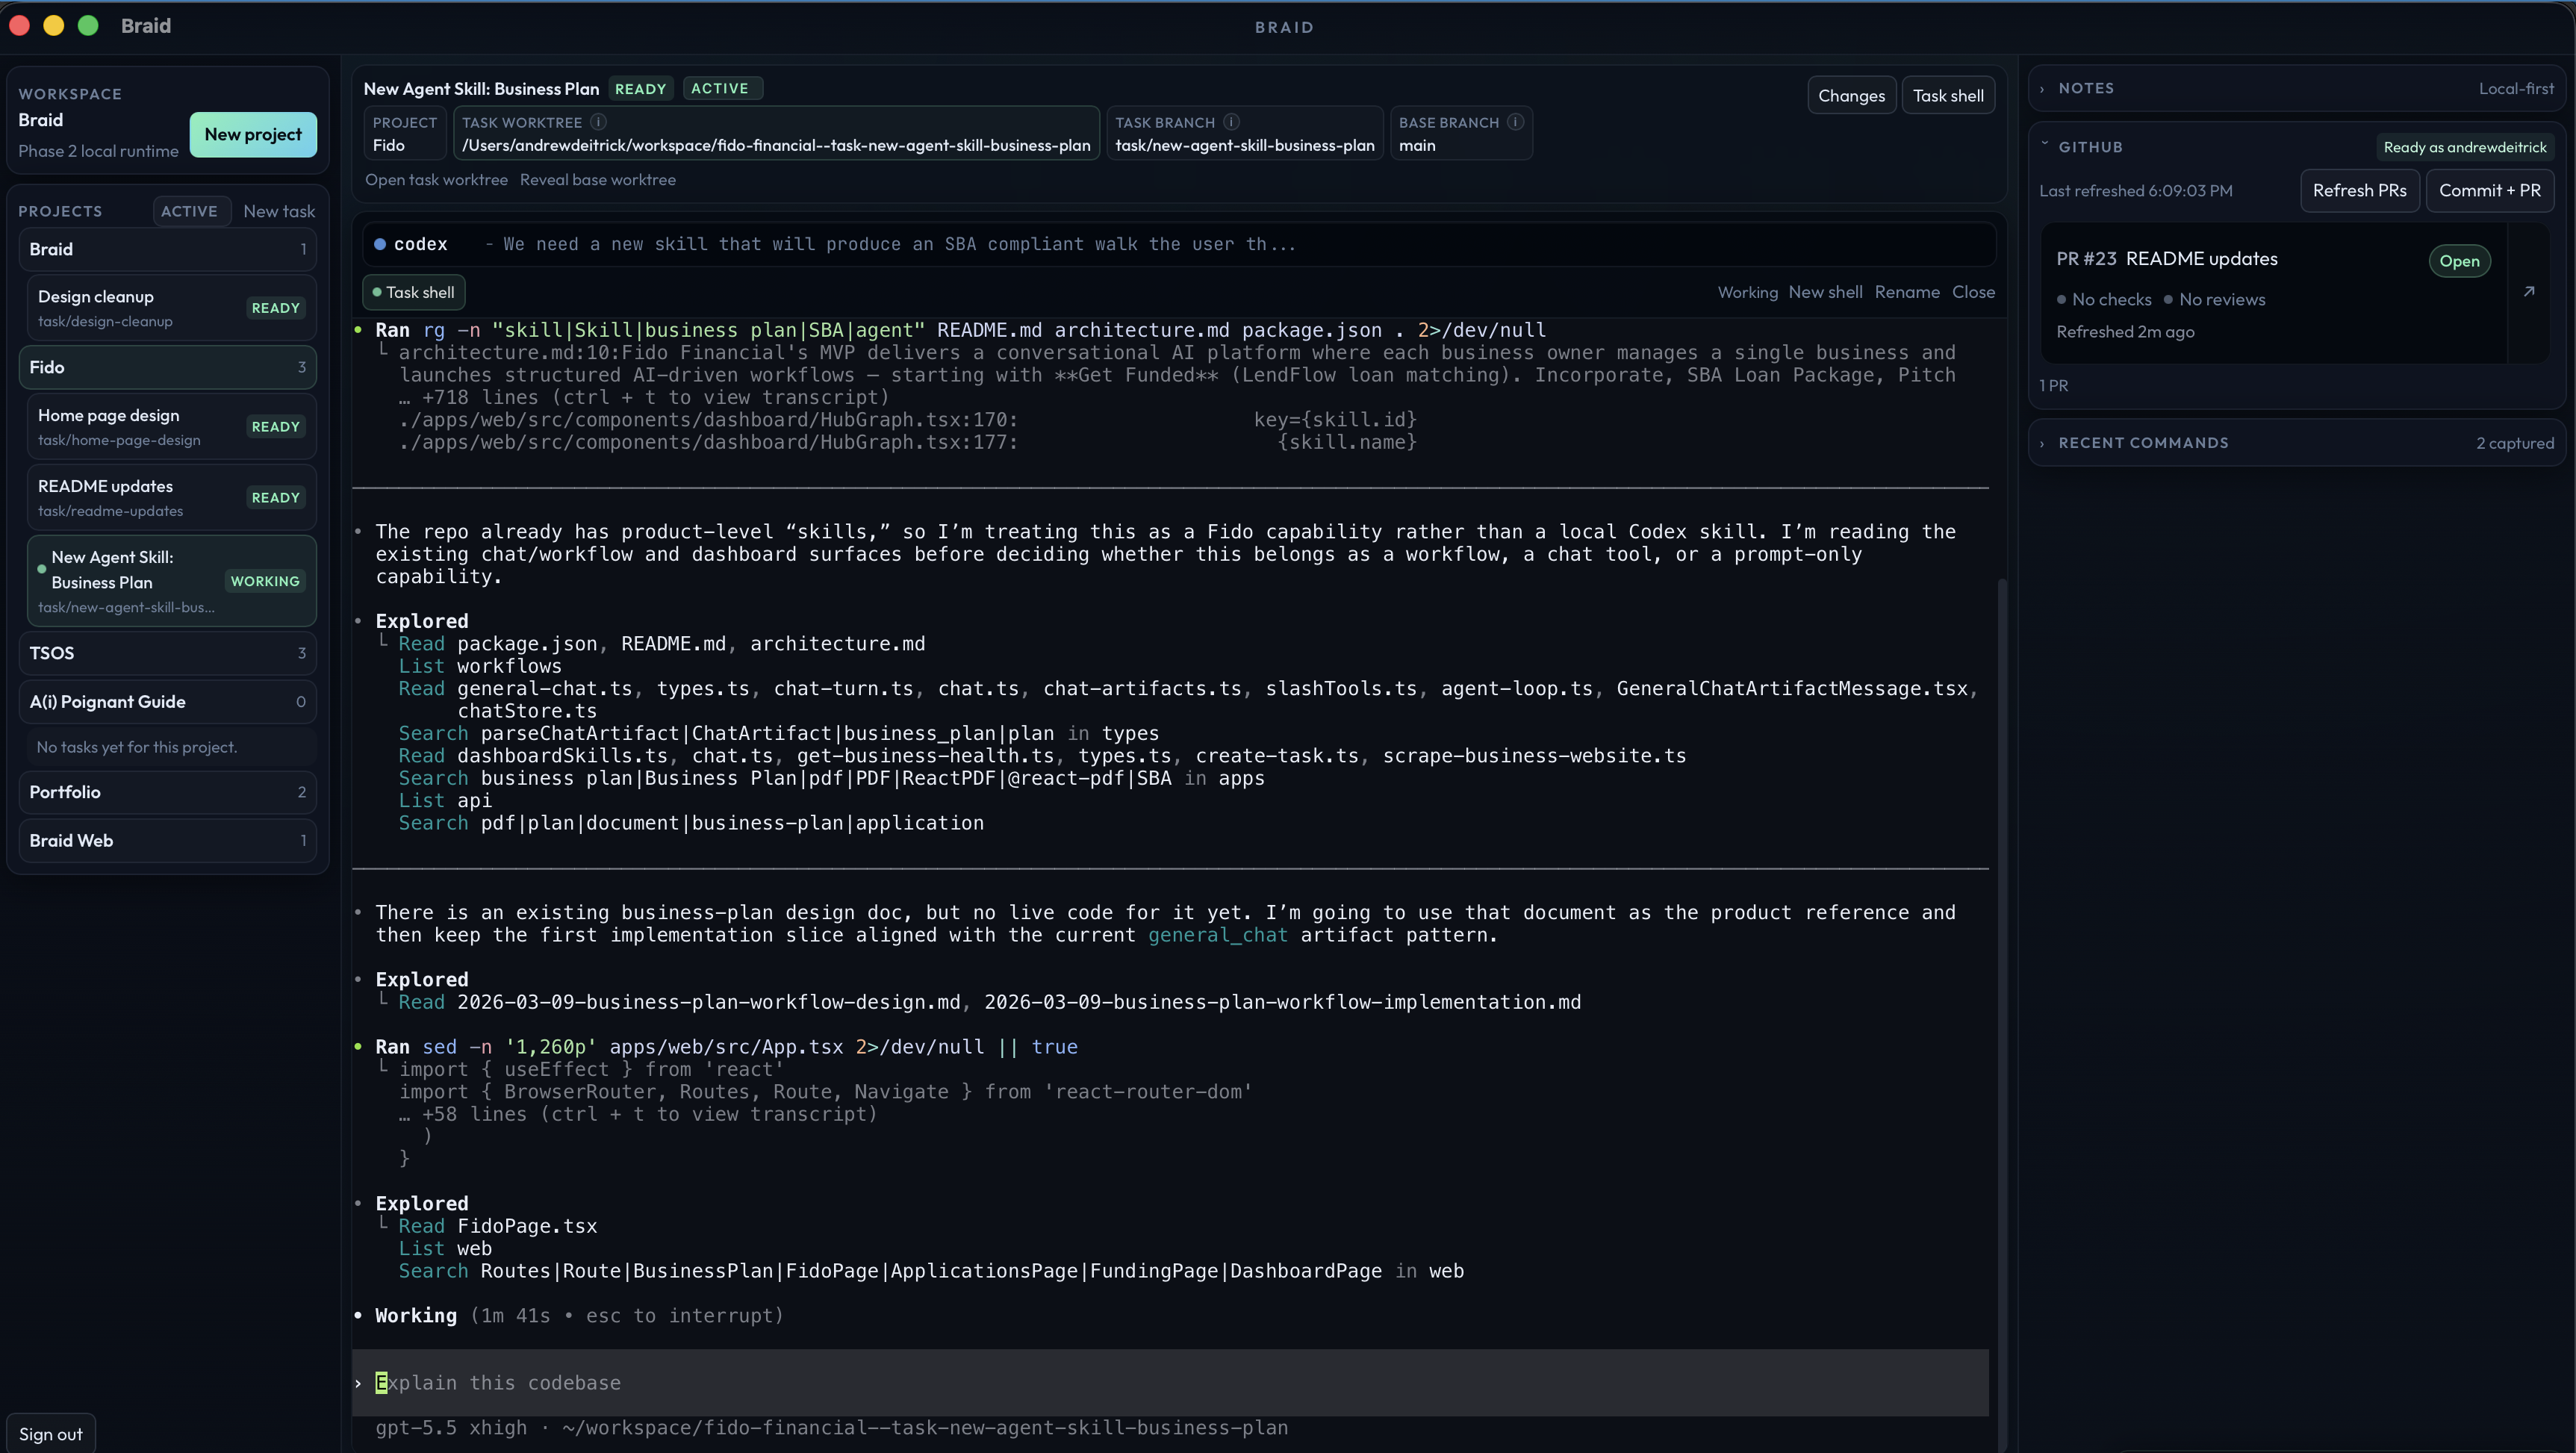Click Open task worktree link
The width and height of the screenshot is (2576, 1453).
point(436,180)
